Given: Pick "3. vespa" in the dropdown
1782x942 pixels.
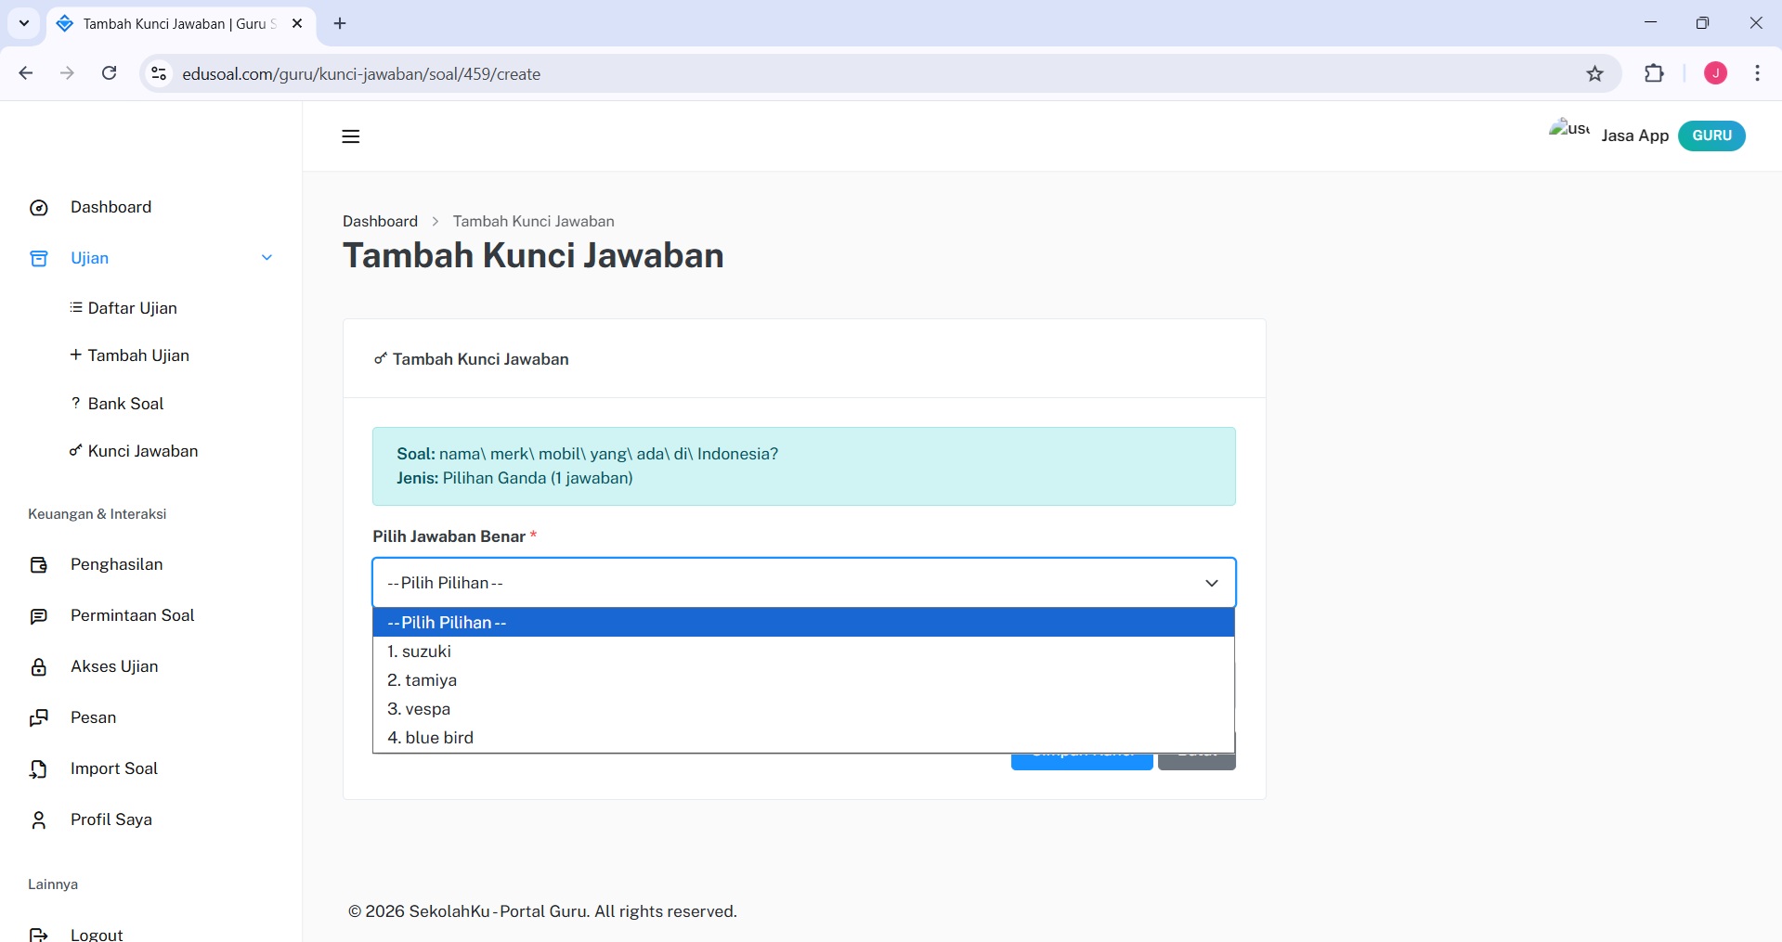Looking at the screenshot, I should coord(419,709).
